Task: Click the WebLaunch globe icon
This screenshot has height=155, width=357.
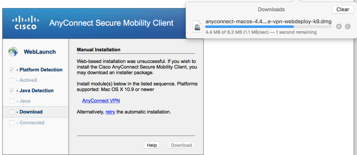Action: click(x=13, y=52)
